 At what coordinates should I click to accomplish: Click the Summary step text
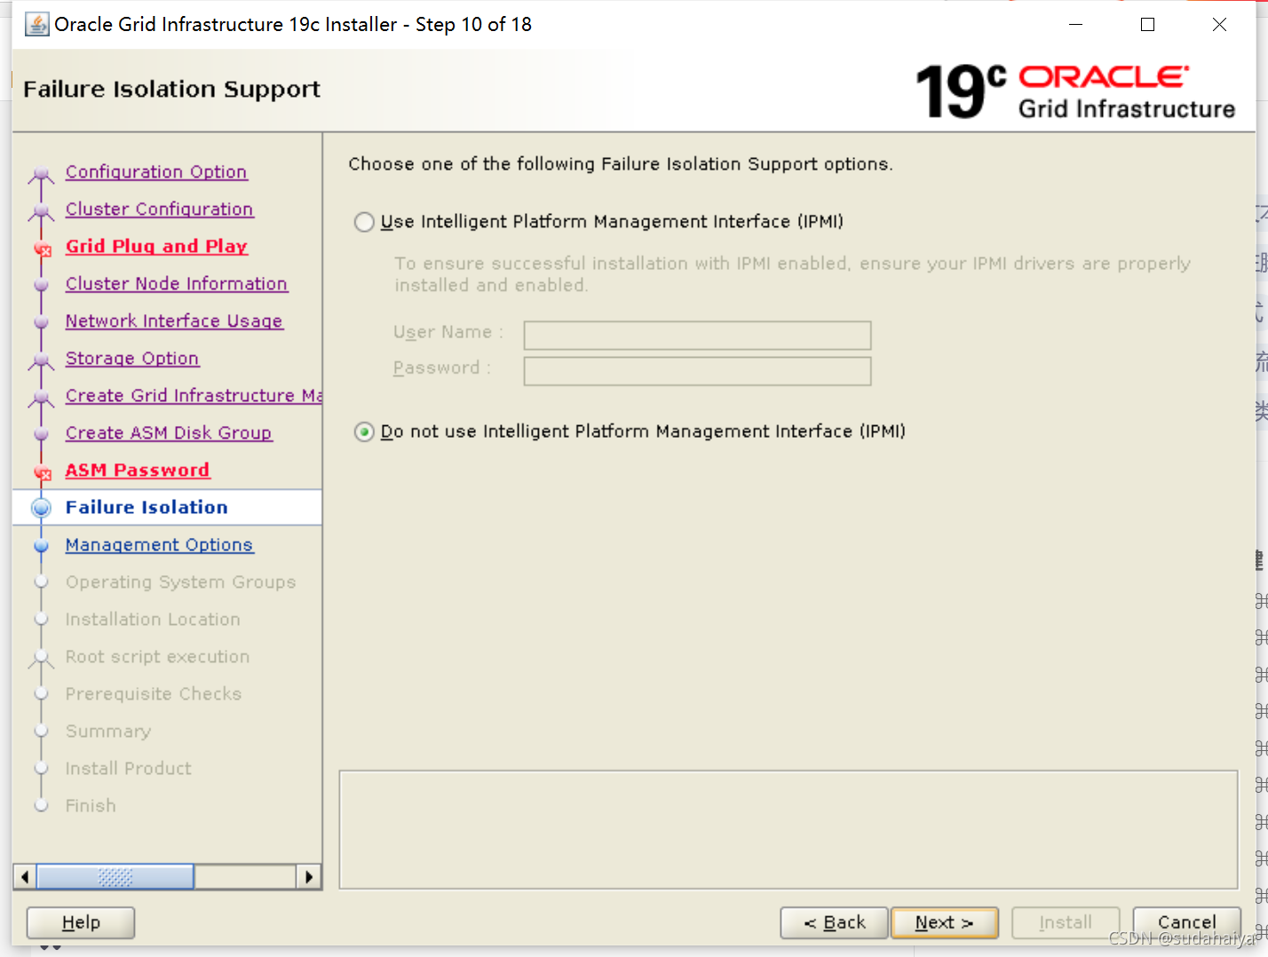108,732
